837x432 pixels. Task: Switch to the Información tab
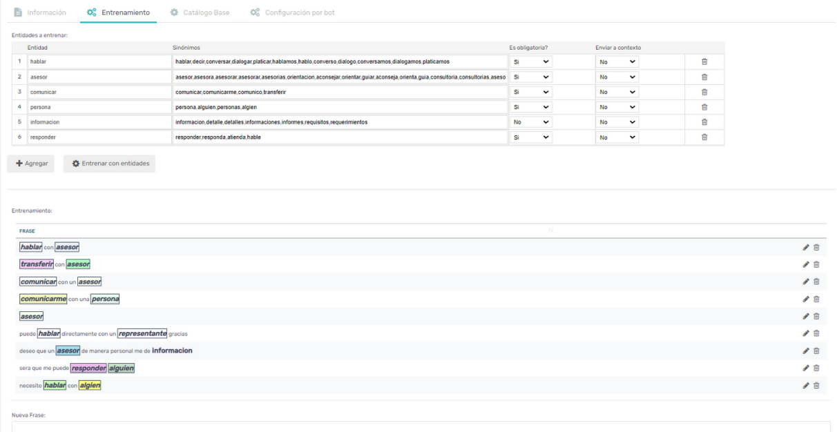click(40, 12)
